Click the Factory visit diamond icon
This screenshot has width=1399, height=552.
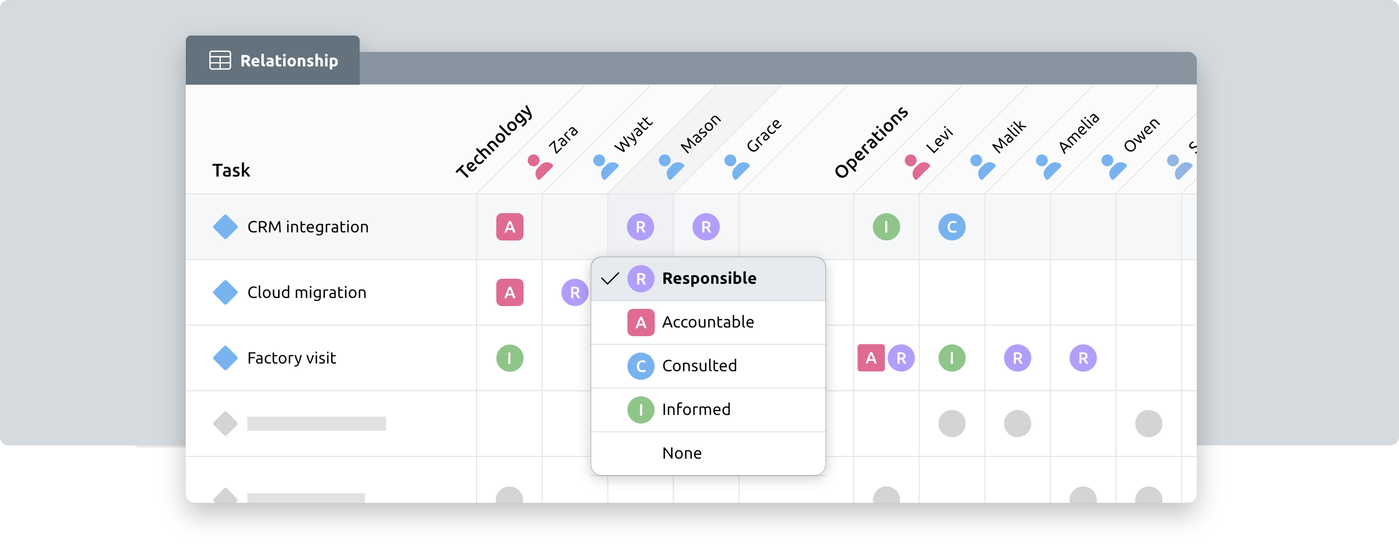tap(225, 358)
